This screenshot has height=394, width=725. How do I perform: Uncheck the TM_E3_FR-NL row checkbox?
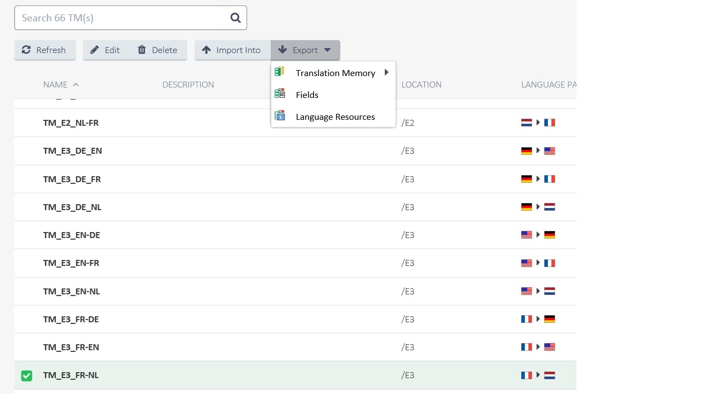pos(26,375)
